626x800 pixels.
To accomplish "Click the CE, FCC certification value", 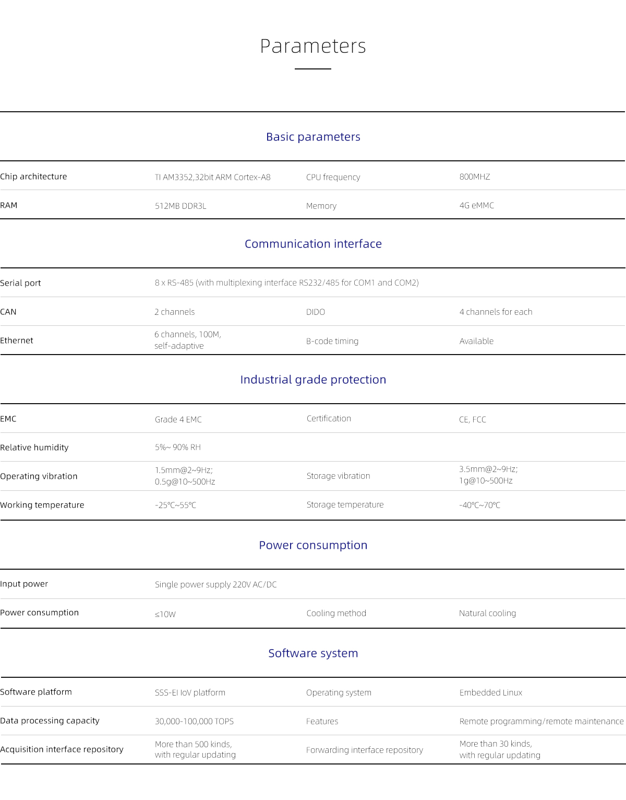I will (472, 419).
